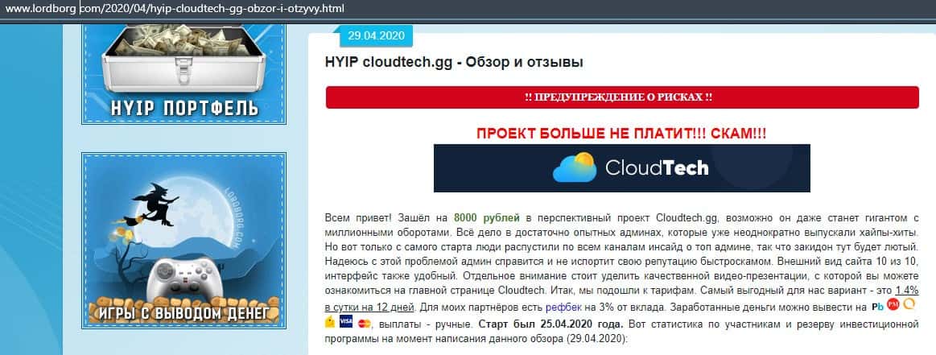Click the Mastercard icon
The width and height of the screenshot is (936, 355).
365,324
